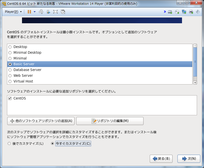Choose 後でカスタマイズ(L) radio button
Image resolution: width=204 pixels, height=168 pixels.
pos(9,143)
